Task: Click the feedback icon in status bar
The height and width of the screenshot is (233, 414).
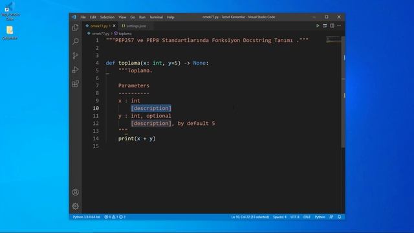Action: pyautogui.click(x=331, y=217)
